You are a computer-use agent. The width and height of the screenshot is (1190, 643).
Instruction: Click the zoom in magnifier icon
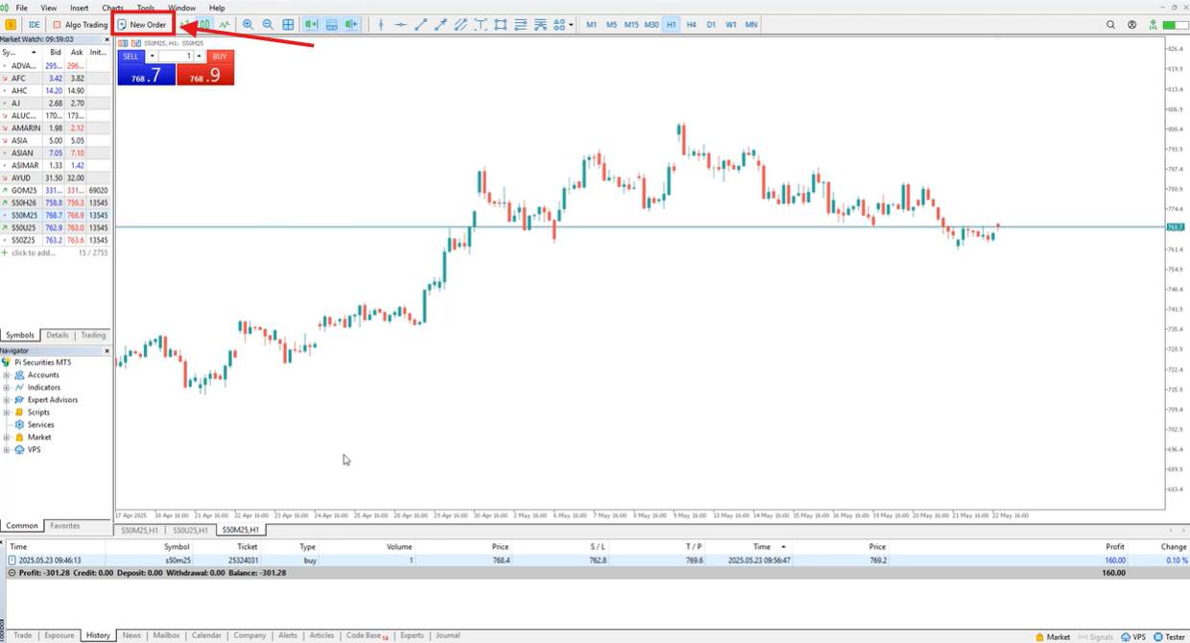coord(249,24)
